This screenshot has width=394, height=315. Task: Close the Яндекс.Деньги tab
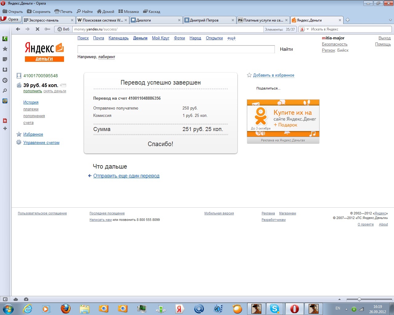[x=340, y=20]
